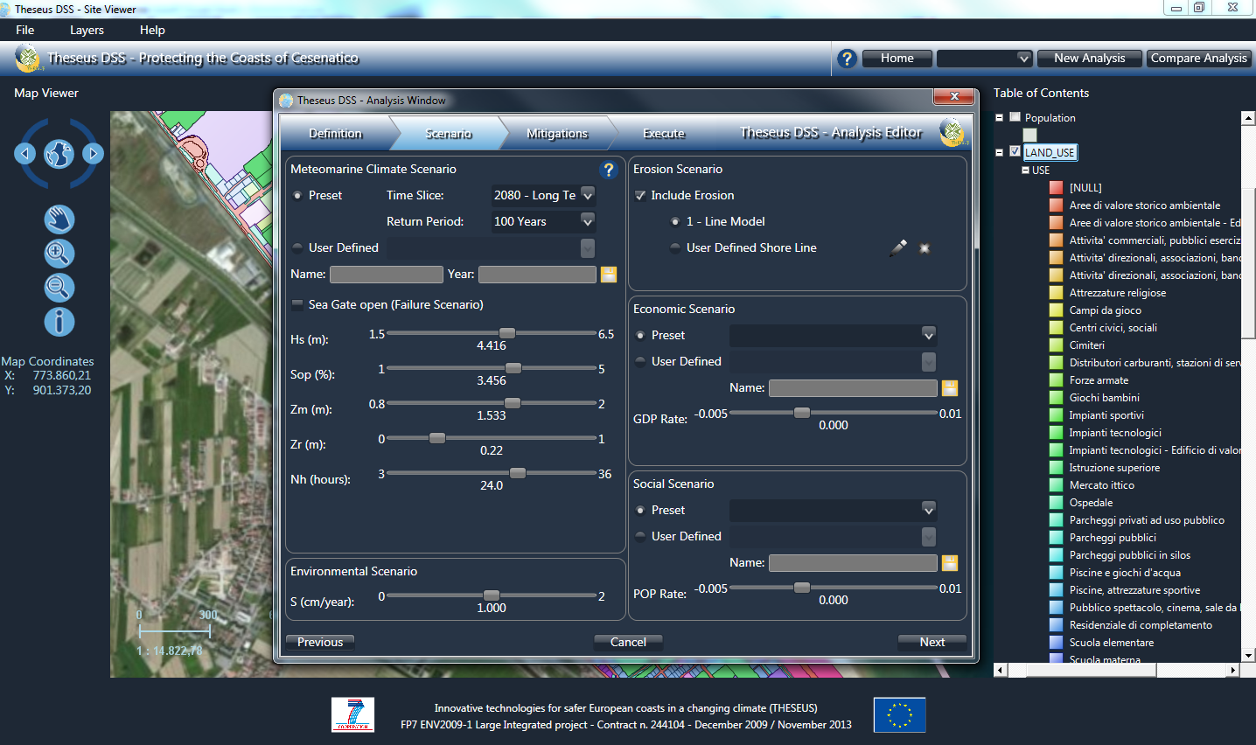1256x745 pixels.
Task: Click Table of Contents scroll down arrow
Action: pos(1249,655)
